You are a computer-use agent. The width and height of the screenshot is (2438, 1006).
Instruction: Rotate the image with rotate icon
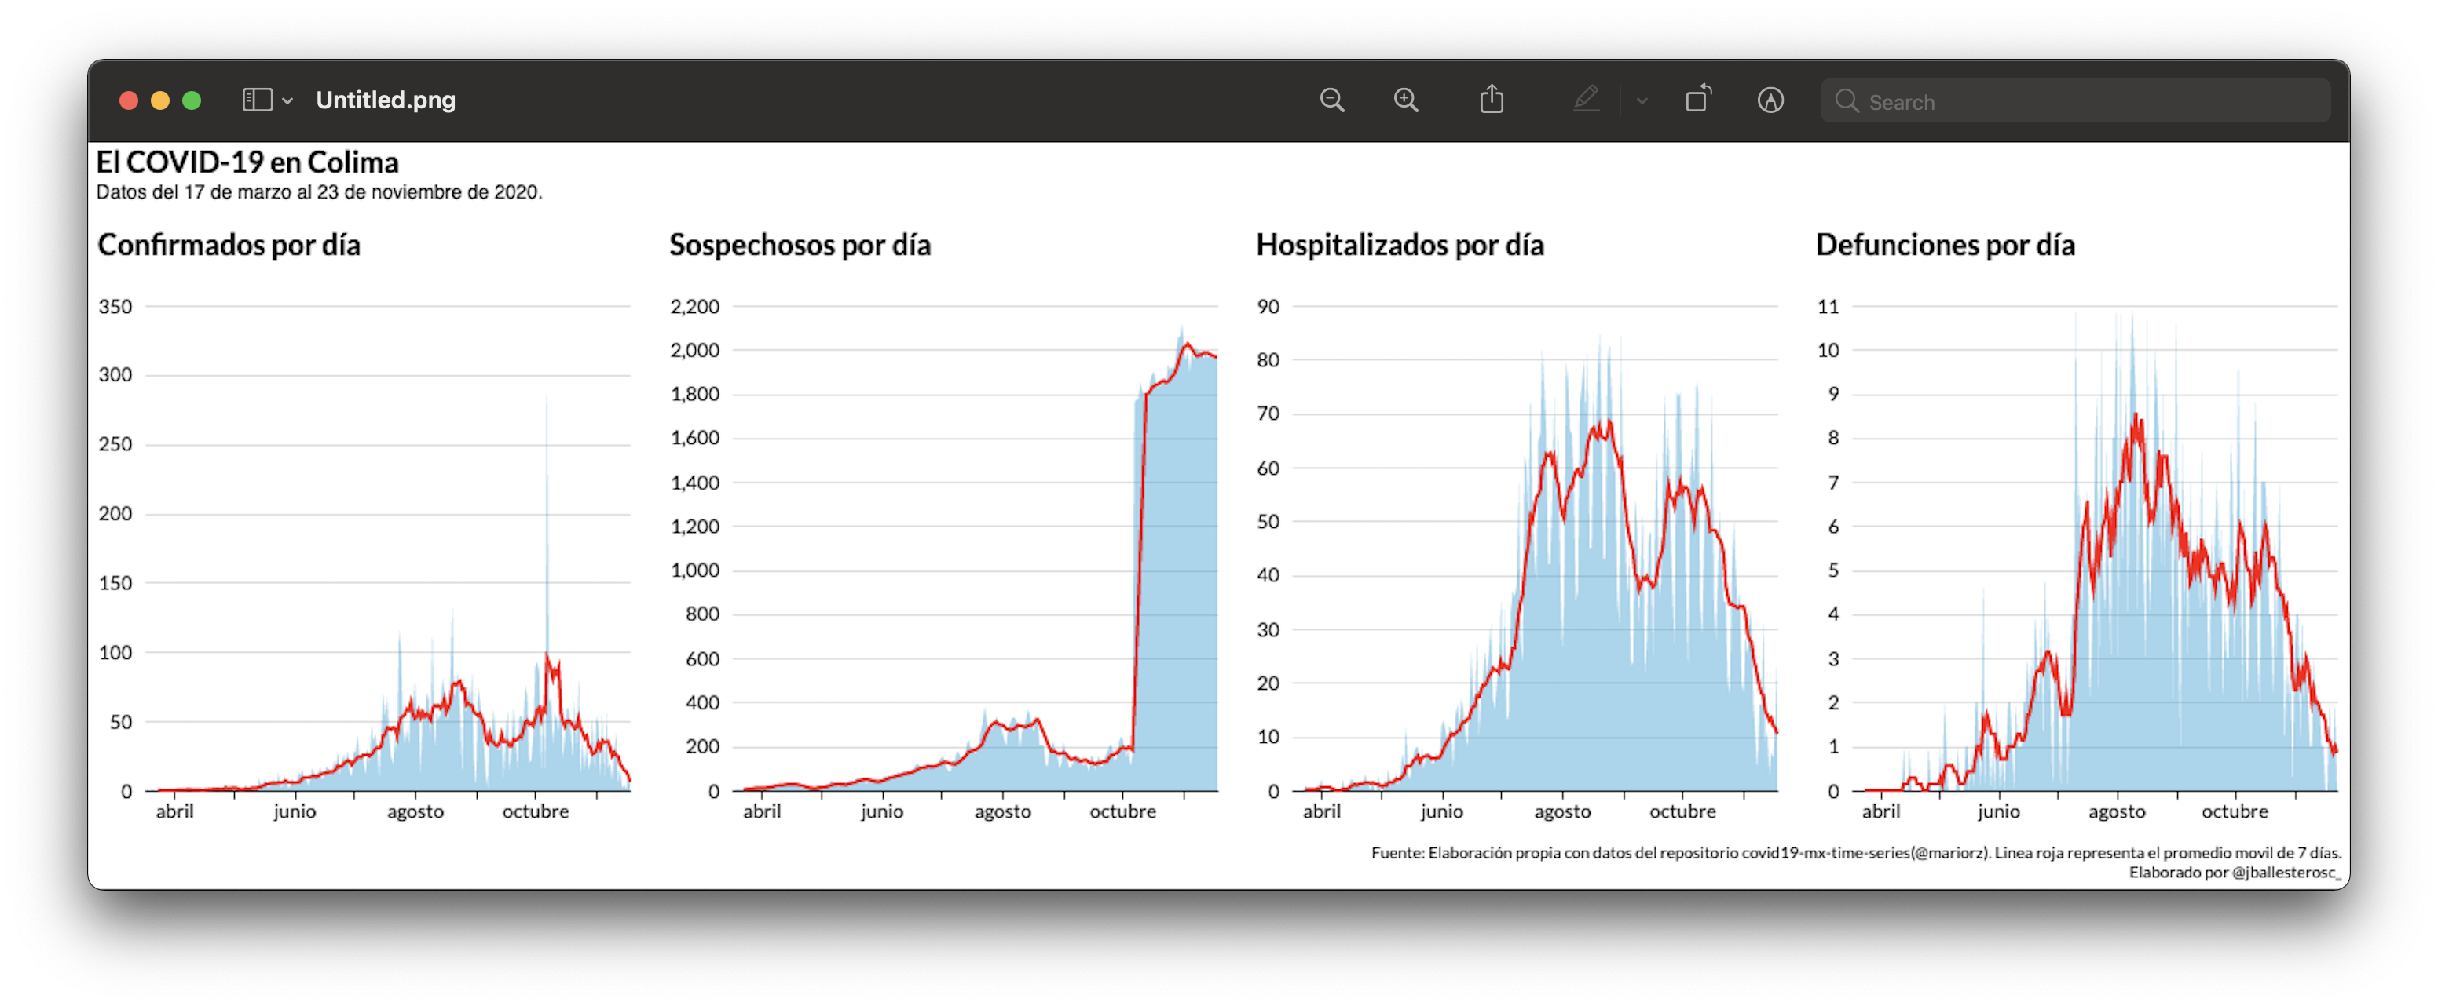[1699, 100]
